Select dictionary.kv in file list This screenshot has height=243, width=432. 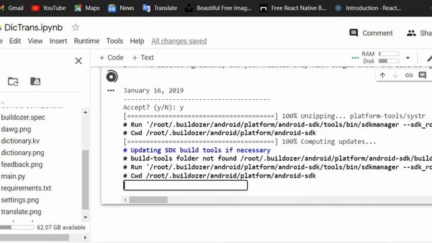tap(20, 141)
